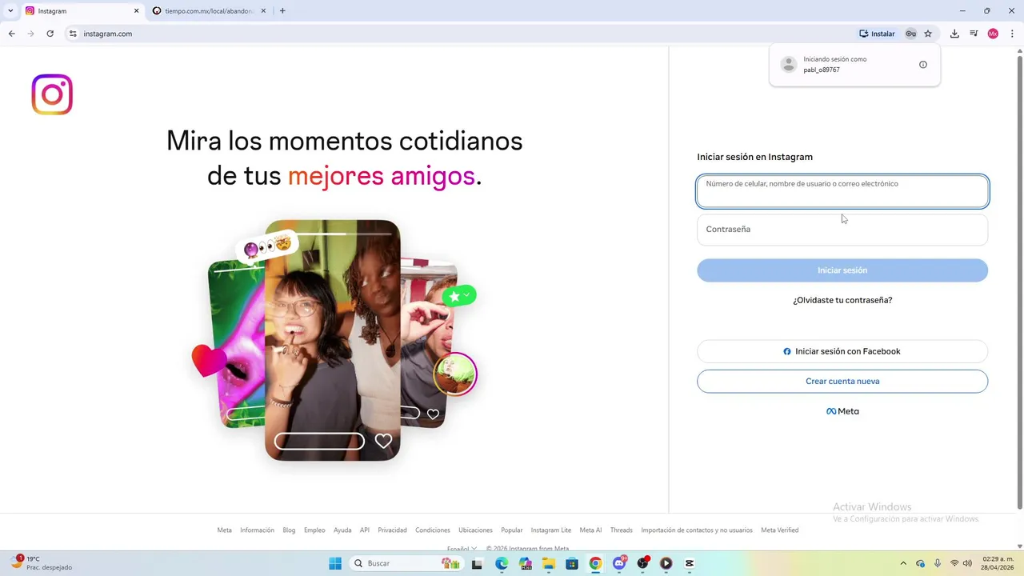Select the pabl_o89767 account suggestion
Viewport: 1024px width, 576px height.
[854, 65]
